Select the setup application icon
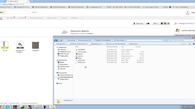This screenshot has width=195, height=109. pos(76,58)
